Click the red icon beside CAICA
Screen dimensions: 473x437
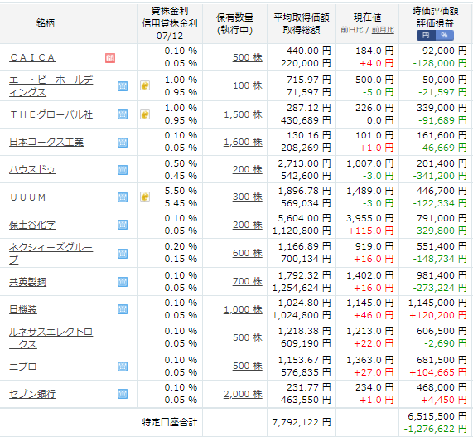tap(110, 58)
